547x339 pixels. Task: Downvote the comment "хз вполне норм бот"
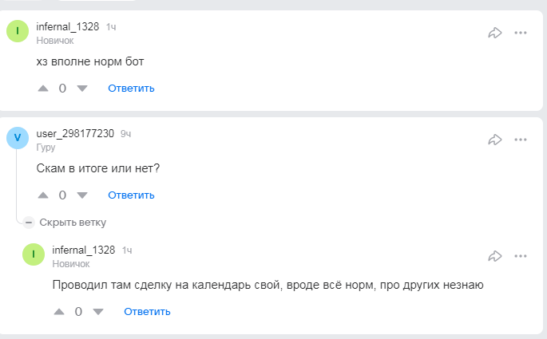[81, 88]
